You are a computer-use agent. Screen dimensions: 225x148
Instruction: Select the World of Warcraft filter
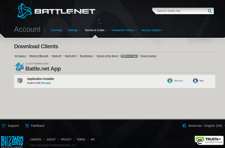click(39, 56)
